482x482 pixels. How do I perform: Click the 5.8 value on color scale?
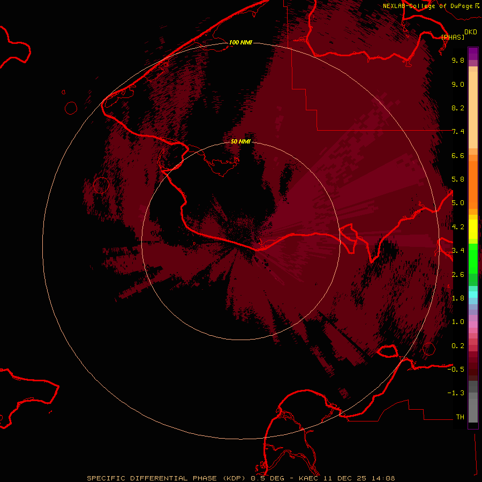click(x=458, y=179)
